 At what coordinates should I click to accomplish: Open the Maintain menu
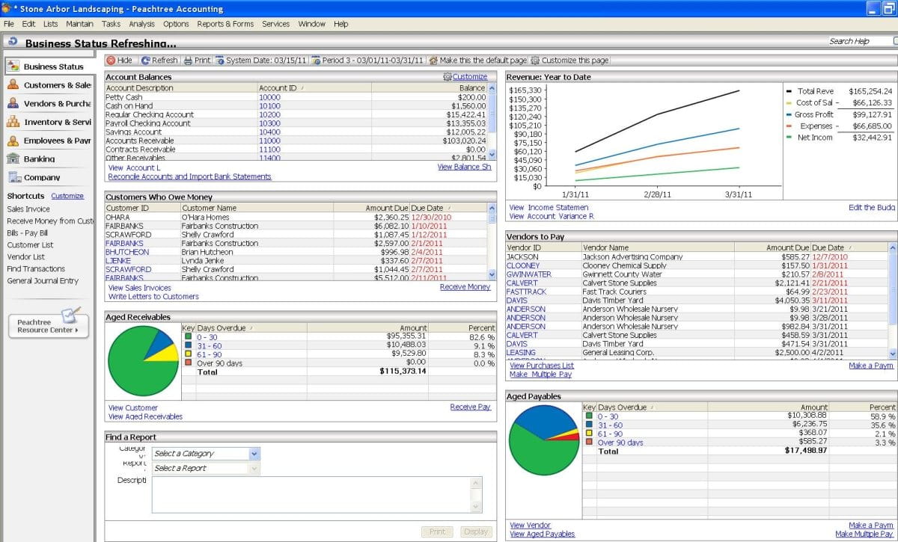click(80, 24)
